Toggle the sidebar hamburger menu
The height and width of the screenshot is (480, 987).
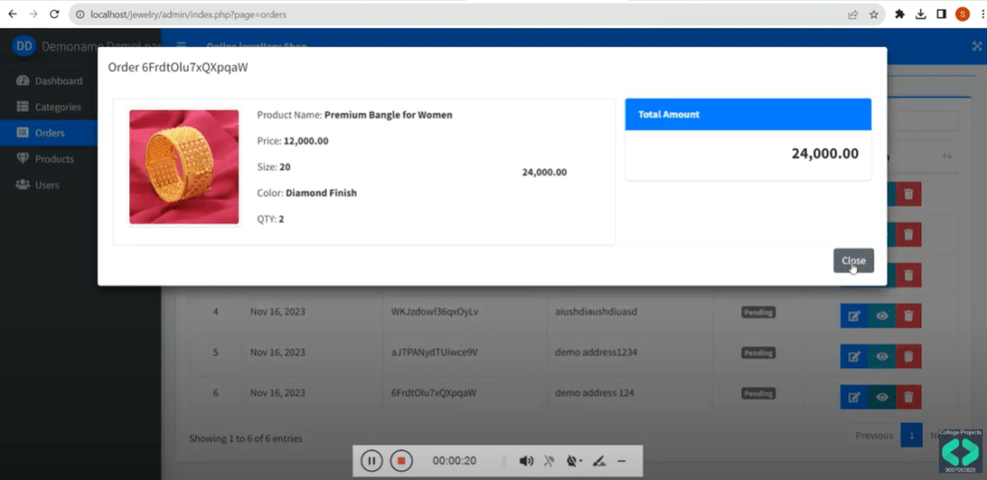coord(181,45)
